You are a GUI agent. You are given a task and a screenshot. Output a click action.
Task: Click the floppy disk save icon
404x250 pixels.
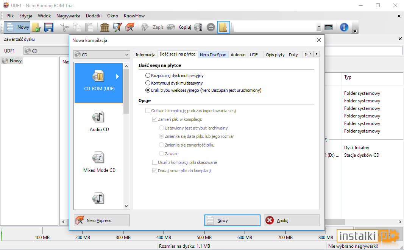48,27
